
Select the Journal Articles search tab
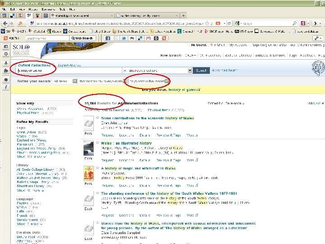pos(69,65)
